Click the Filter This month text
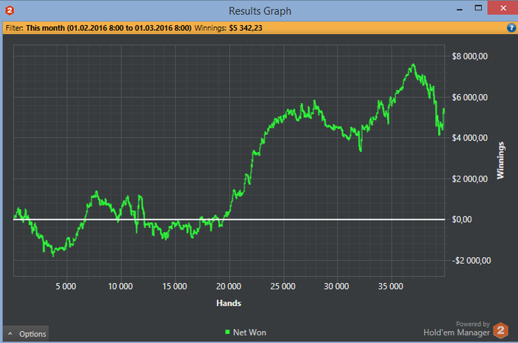Image resolution: width=518 pixels, height=343 pixels. 98,28
